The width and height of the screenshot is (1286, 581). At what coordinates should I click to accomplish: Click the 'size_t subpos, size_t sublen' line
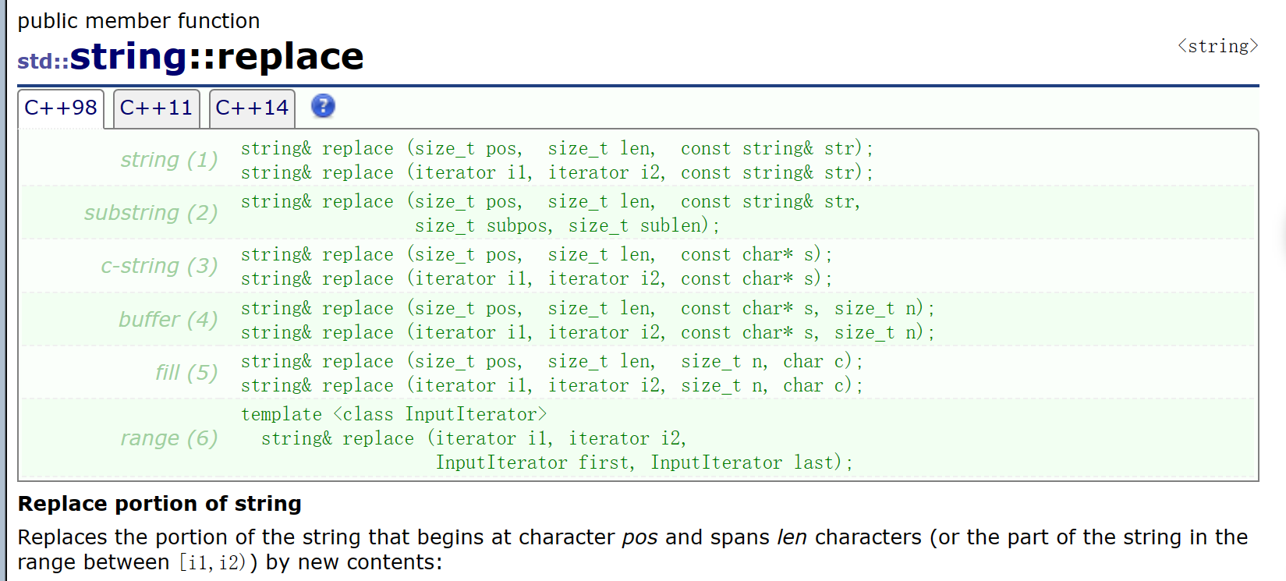click(x=567, y=226)
